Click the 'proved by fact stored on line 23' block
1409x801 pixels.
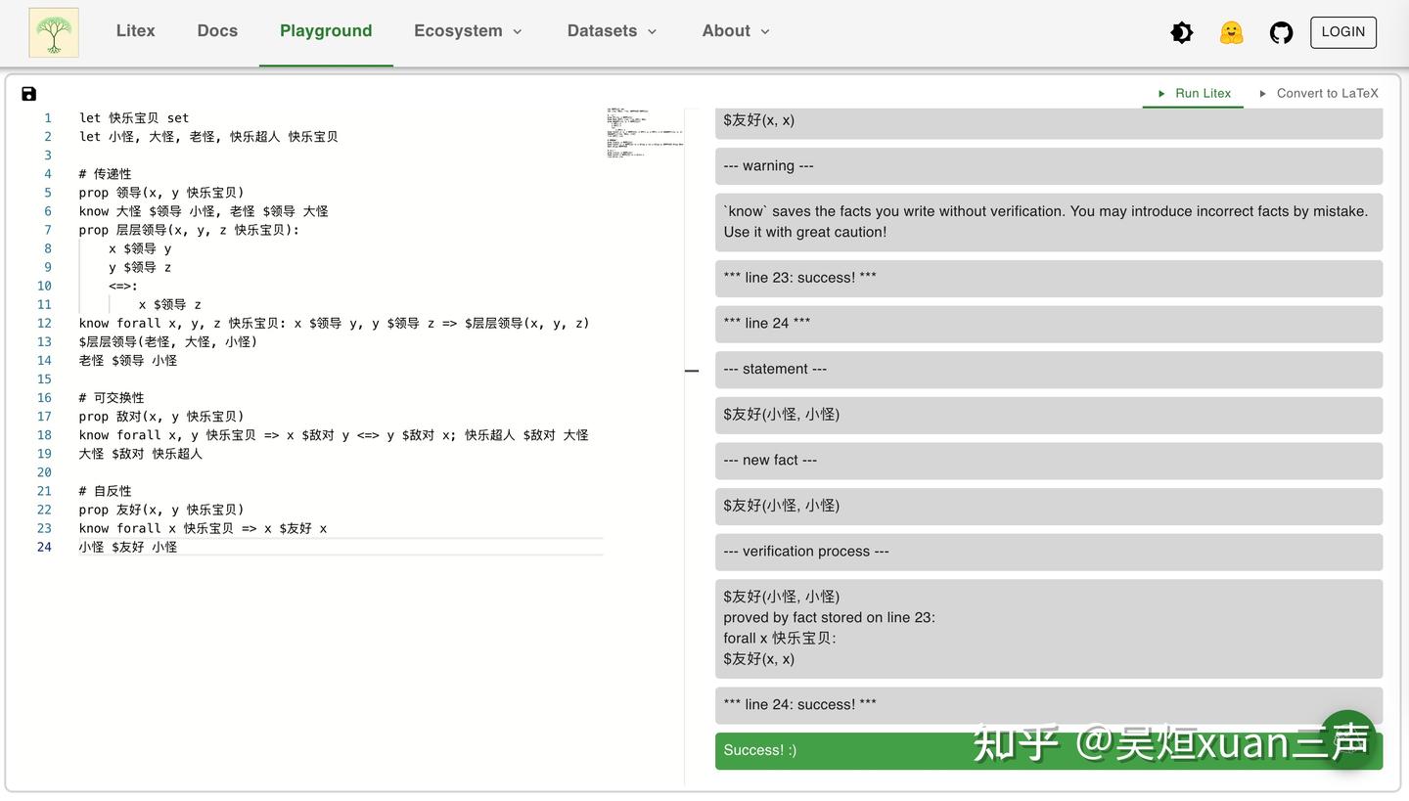(1049, 628)
